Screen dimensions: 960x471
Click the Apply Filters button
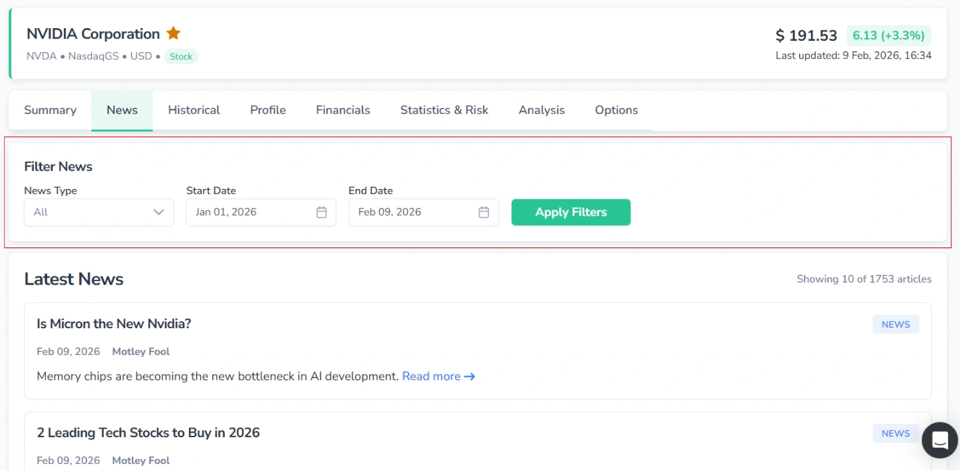[x=570, y=212]
